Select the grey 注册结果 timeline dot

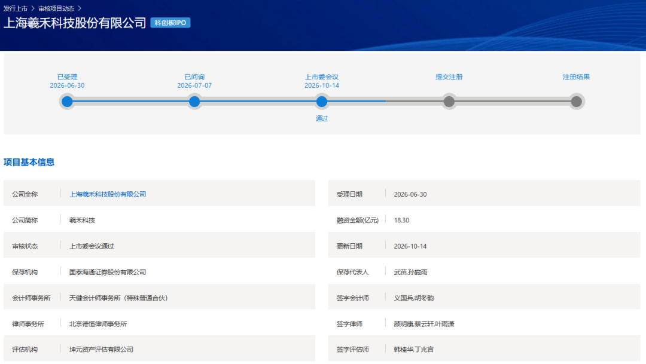(x=577, y=101)
